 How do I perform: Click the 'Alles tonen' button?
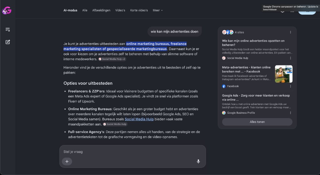pos(257,122)
